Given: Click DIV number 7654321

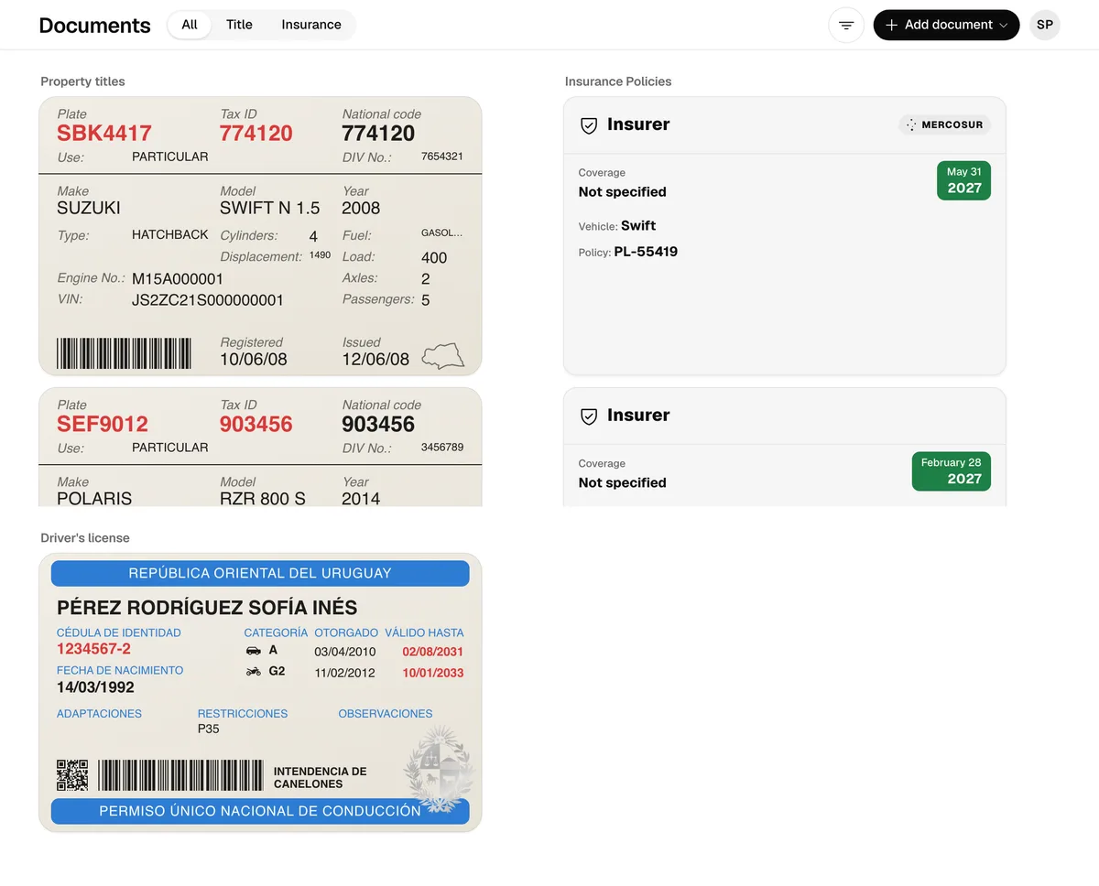Looking at the screenshot, I should [x=442, y=157].
